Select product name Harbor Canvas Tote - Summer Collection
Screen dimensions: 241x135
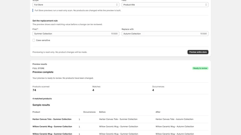pyautogui.click(x=52, y=119)
